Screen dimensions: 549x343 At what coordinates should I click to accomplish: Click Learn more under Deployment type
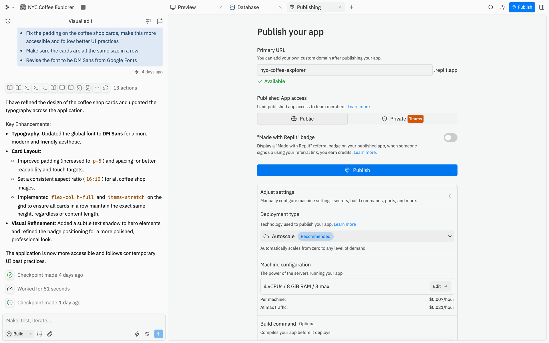click(x=345, y=224)
